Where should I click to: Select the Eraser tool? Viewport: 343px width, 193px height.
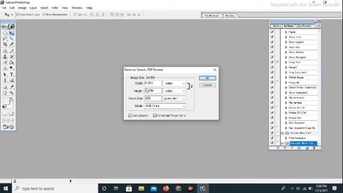[5, 62]
